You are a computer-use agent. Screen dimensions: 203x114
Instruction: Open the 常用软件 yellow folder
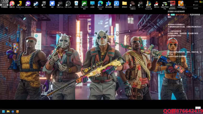pyautogui.click(x=124, y=4)
